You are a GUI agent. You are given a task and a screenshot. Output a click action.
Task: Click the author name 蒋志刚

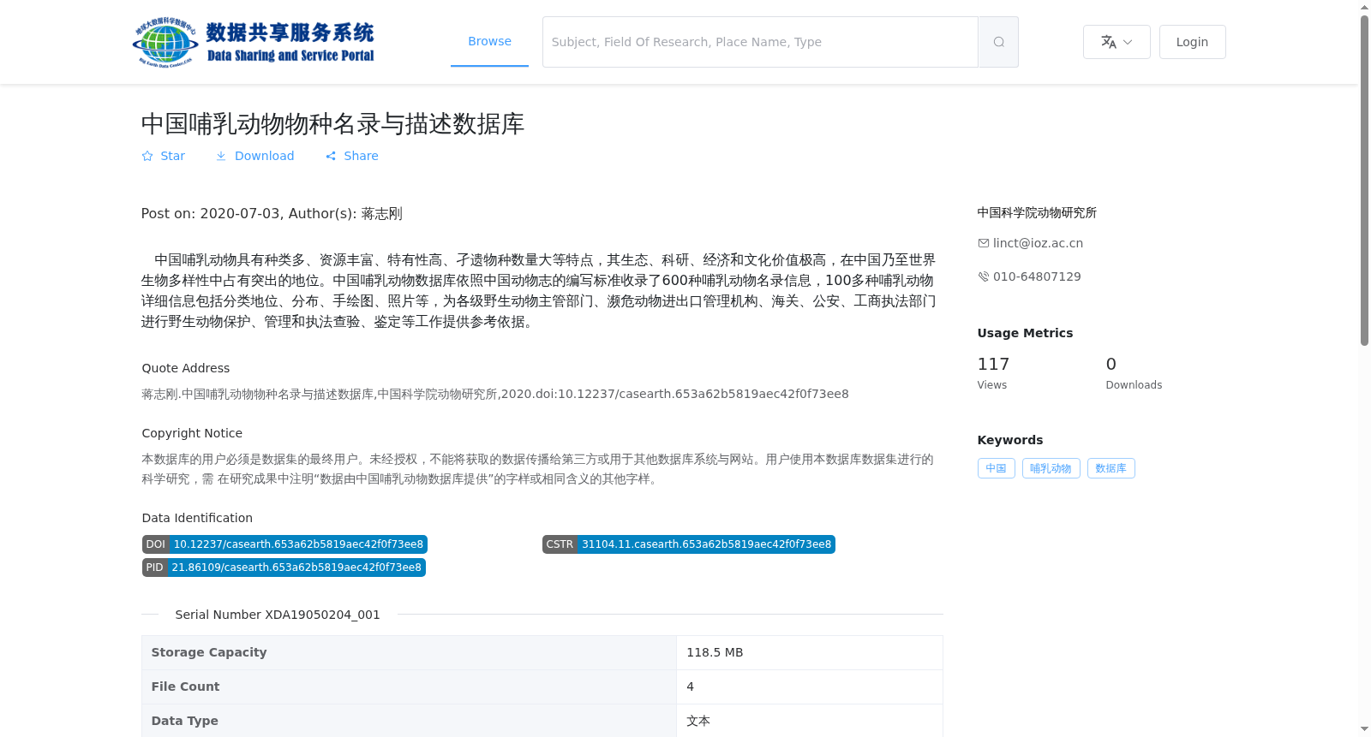coord(381,213)
